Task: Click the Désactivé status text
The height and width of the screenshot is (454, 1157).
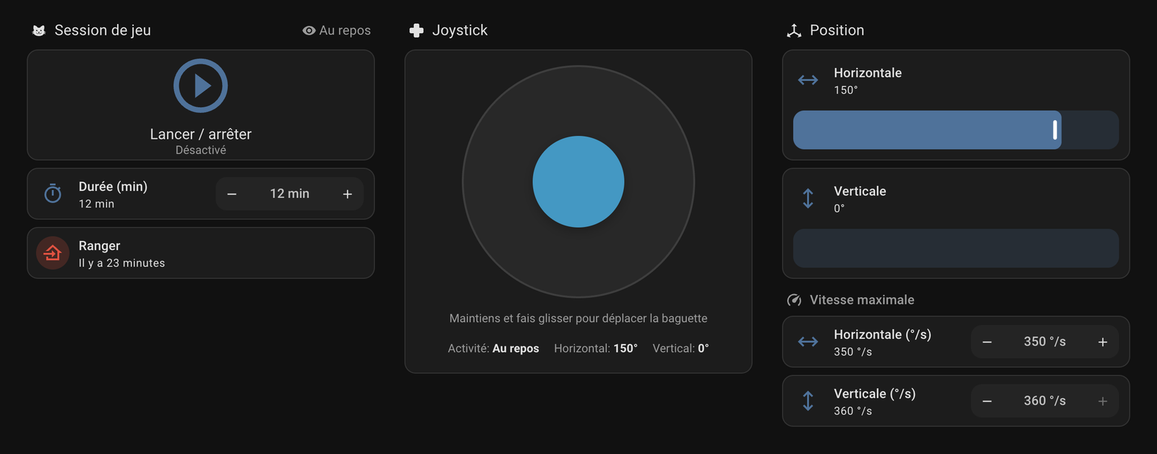Action: point(201,150)
